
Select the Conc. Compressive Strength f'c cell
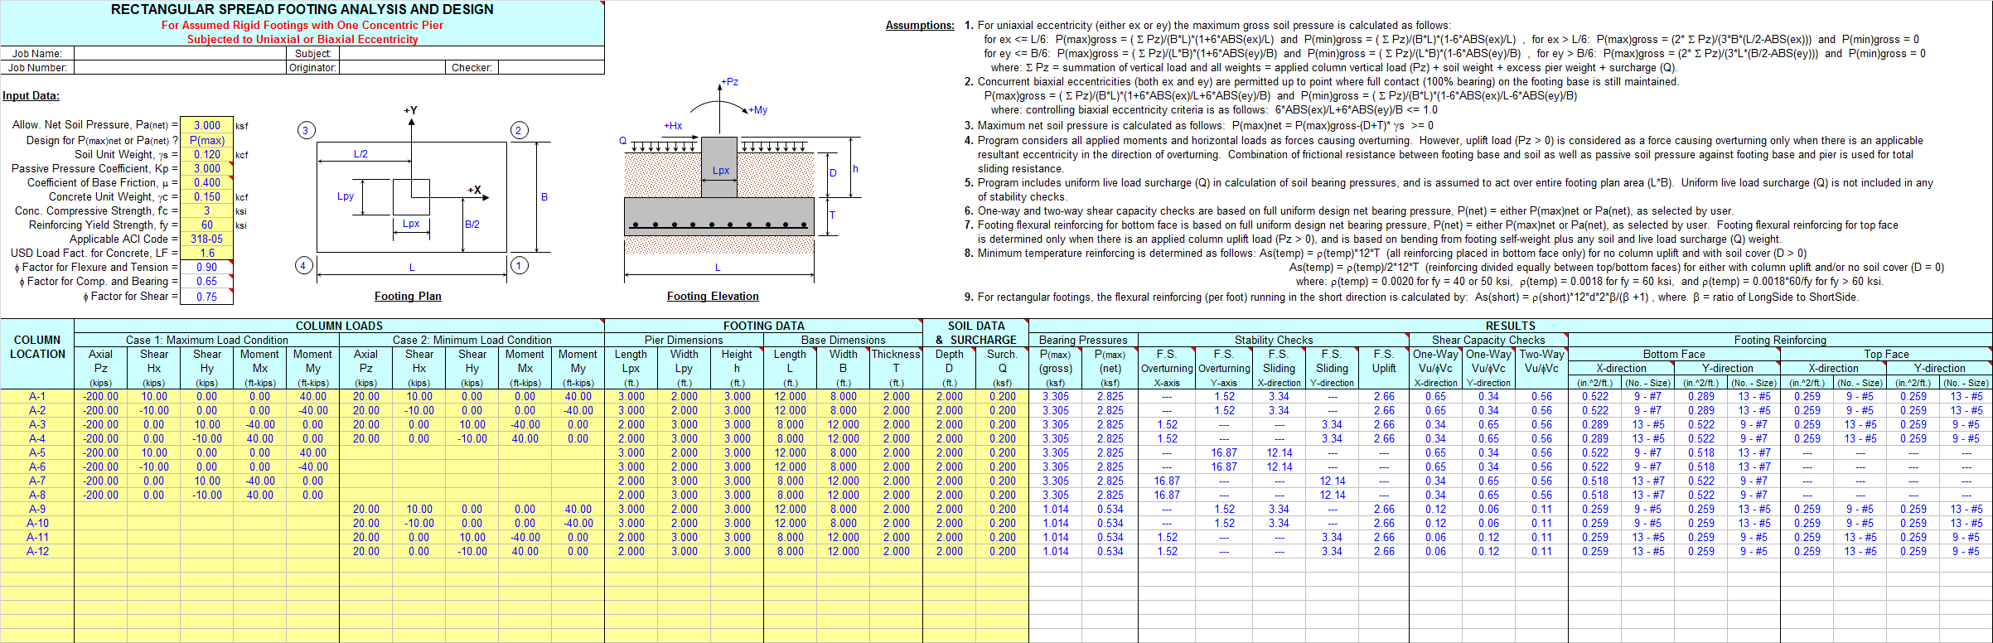click(x=206, y=210)
